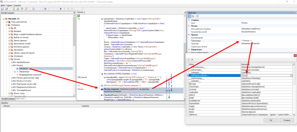This screenshot has width=297, height=132.
Task: Click the Принтер property value field
Action: pyautogui.click(x=269, y=44)
